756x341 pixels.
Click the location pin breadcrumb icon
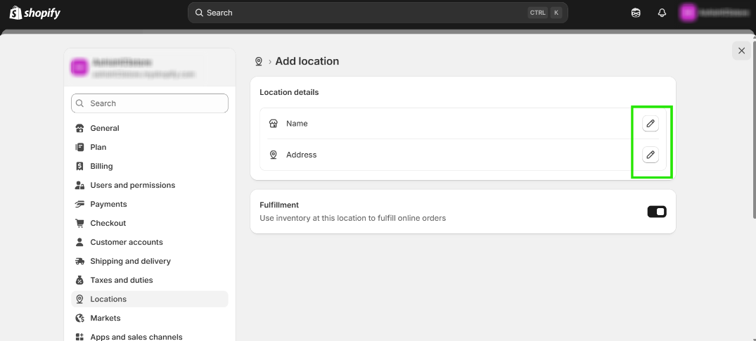point(259,62)
